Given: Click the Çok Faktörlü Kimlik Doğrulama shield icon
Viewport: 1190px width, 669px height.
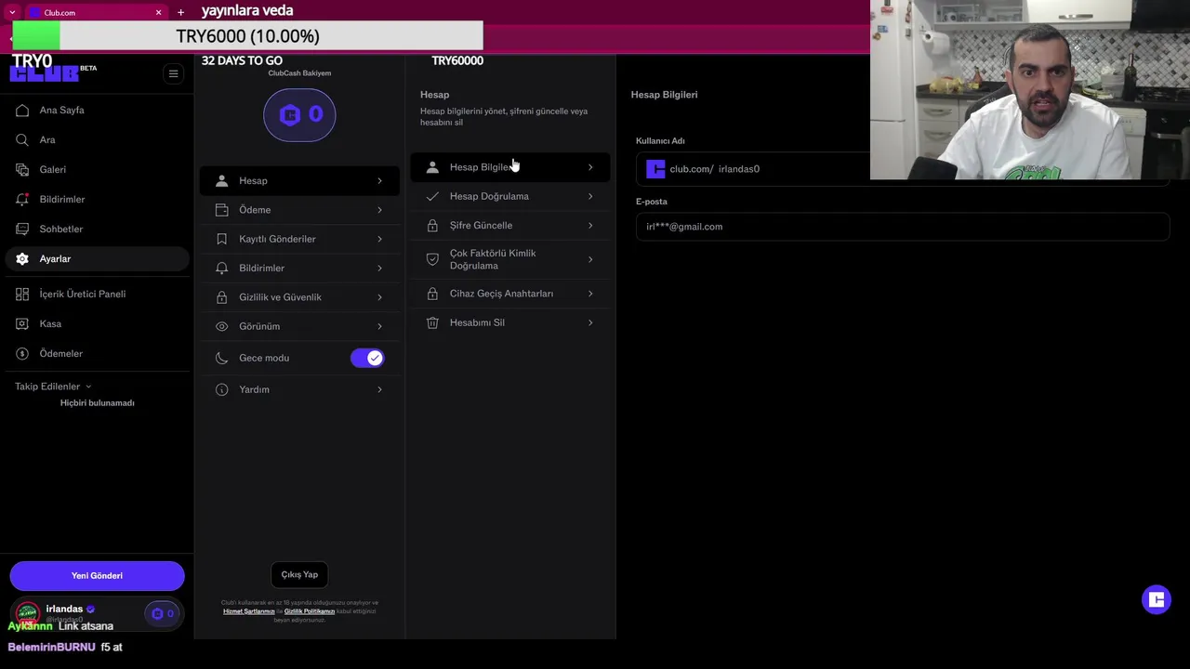Looking at the screenshot, I should 432,259.
